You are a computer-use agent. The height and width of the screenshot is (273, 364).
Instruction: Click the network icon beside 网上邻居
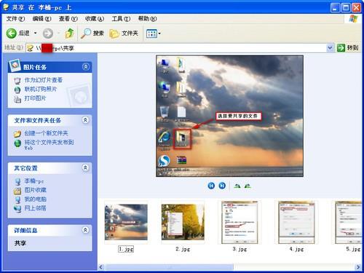pos(17,209)
